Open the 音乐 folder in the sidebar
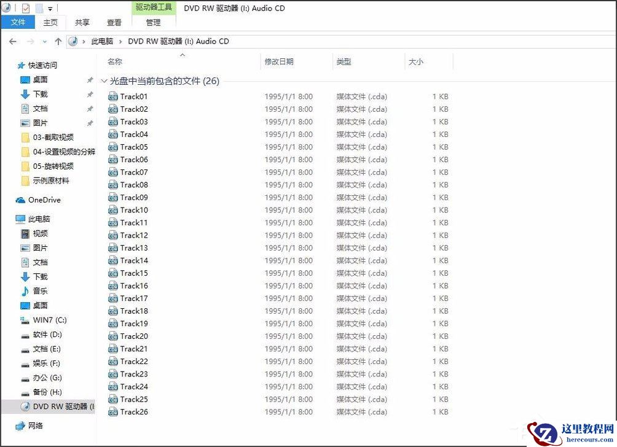The image size is (617, 447). click(38, 291)
